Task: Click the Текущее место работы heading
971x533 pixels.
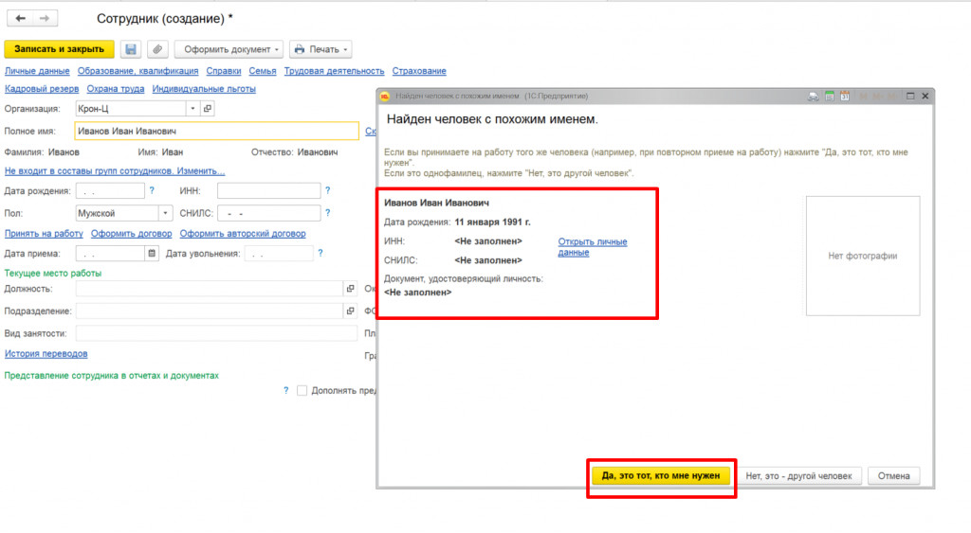Action: tap(53, 273)
